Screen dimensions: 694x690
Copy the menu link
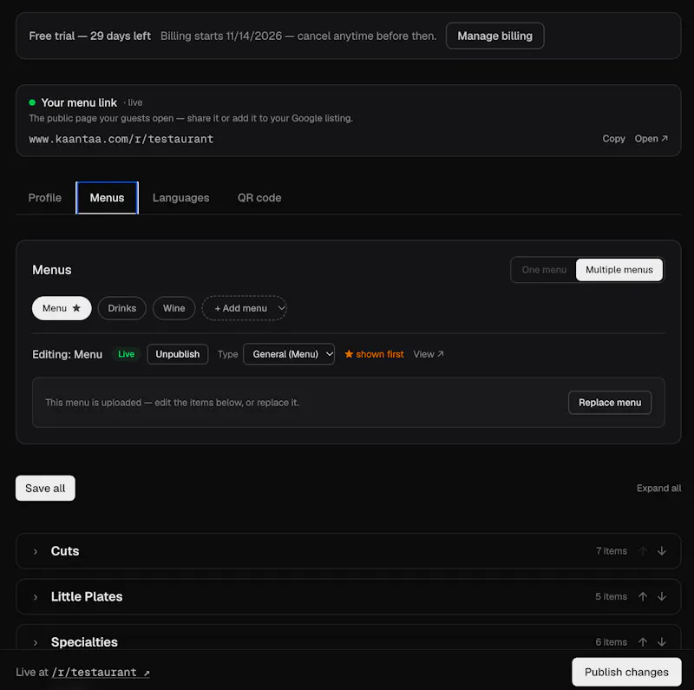click(613, 139)
